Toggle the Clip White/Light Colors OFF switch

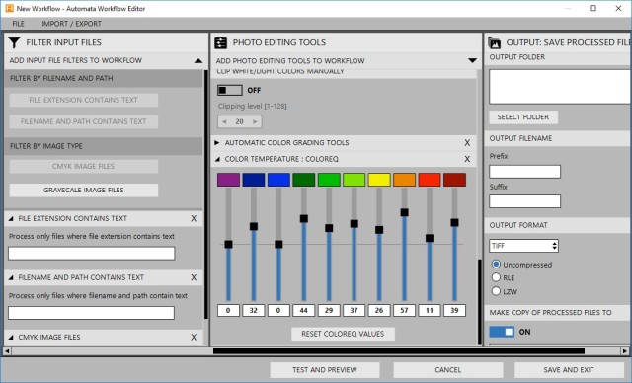click(x=230, y=90)
